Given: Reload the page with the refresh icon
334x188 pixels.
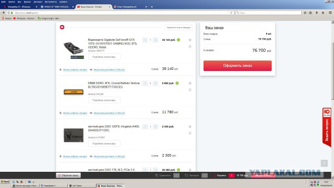Looking at the screenshot, I should tap(231, 13).
